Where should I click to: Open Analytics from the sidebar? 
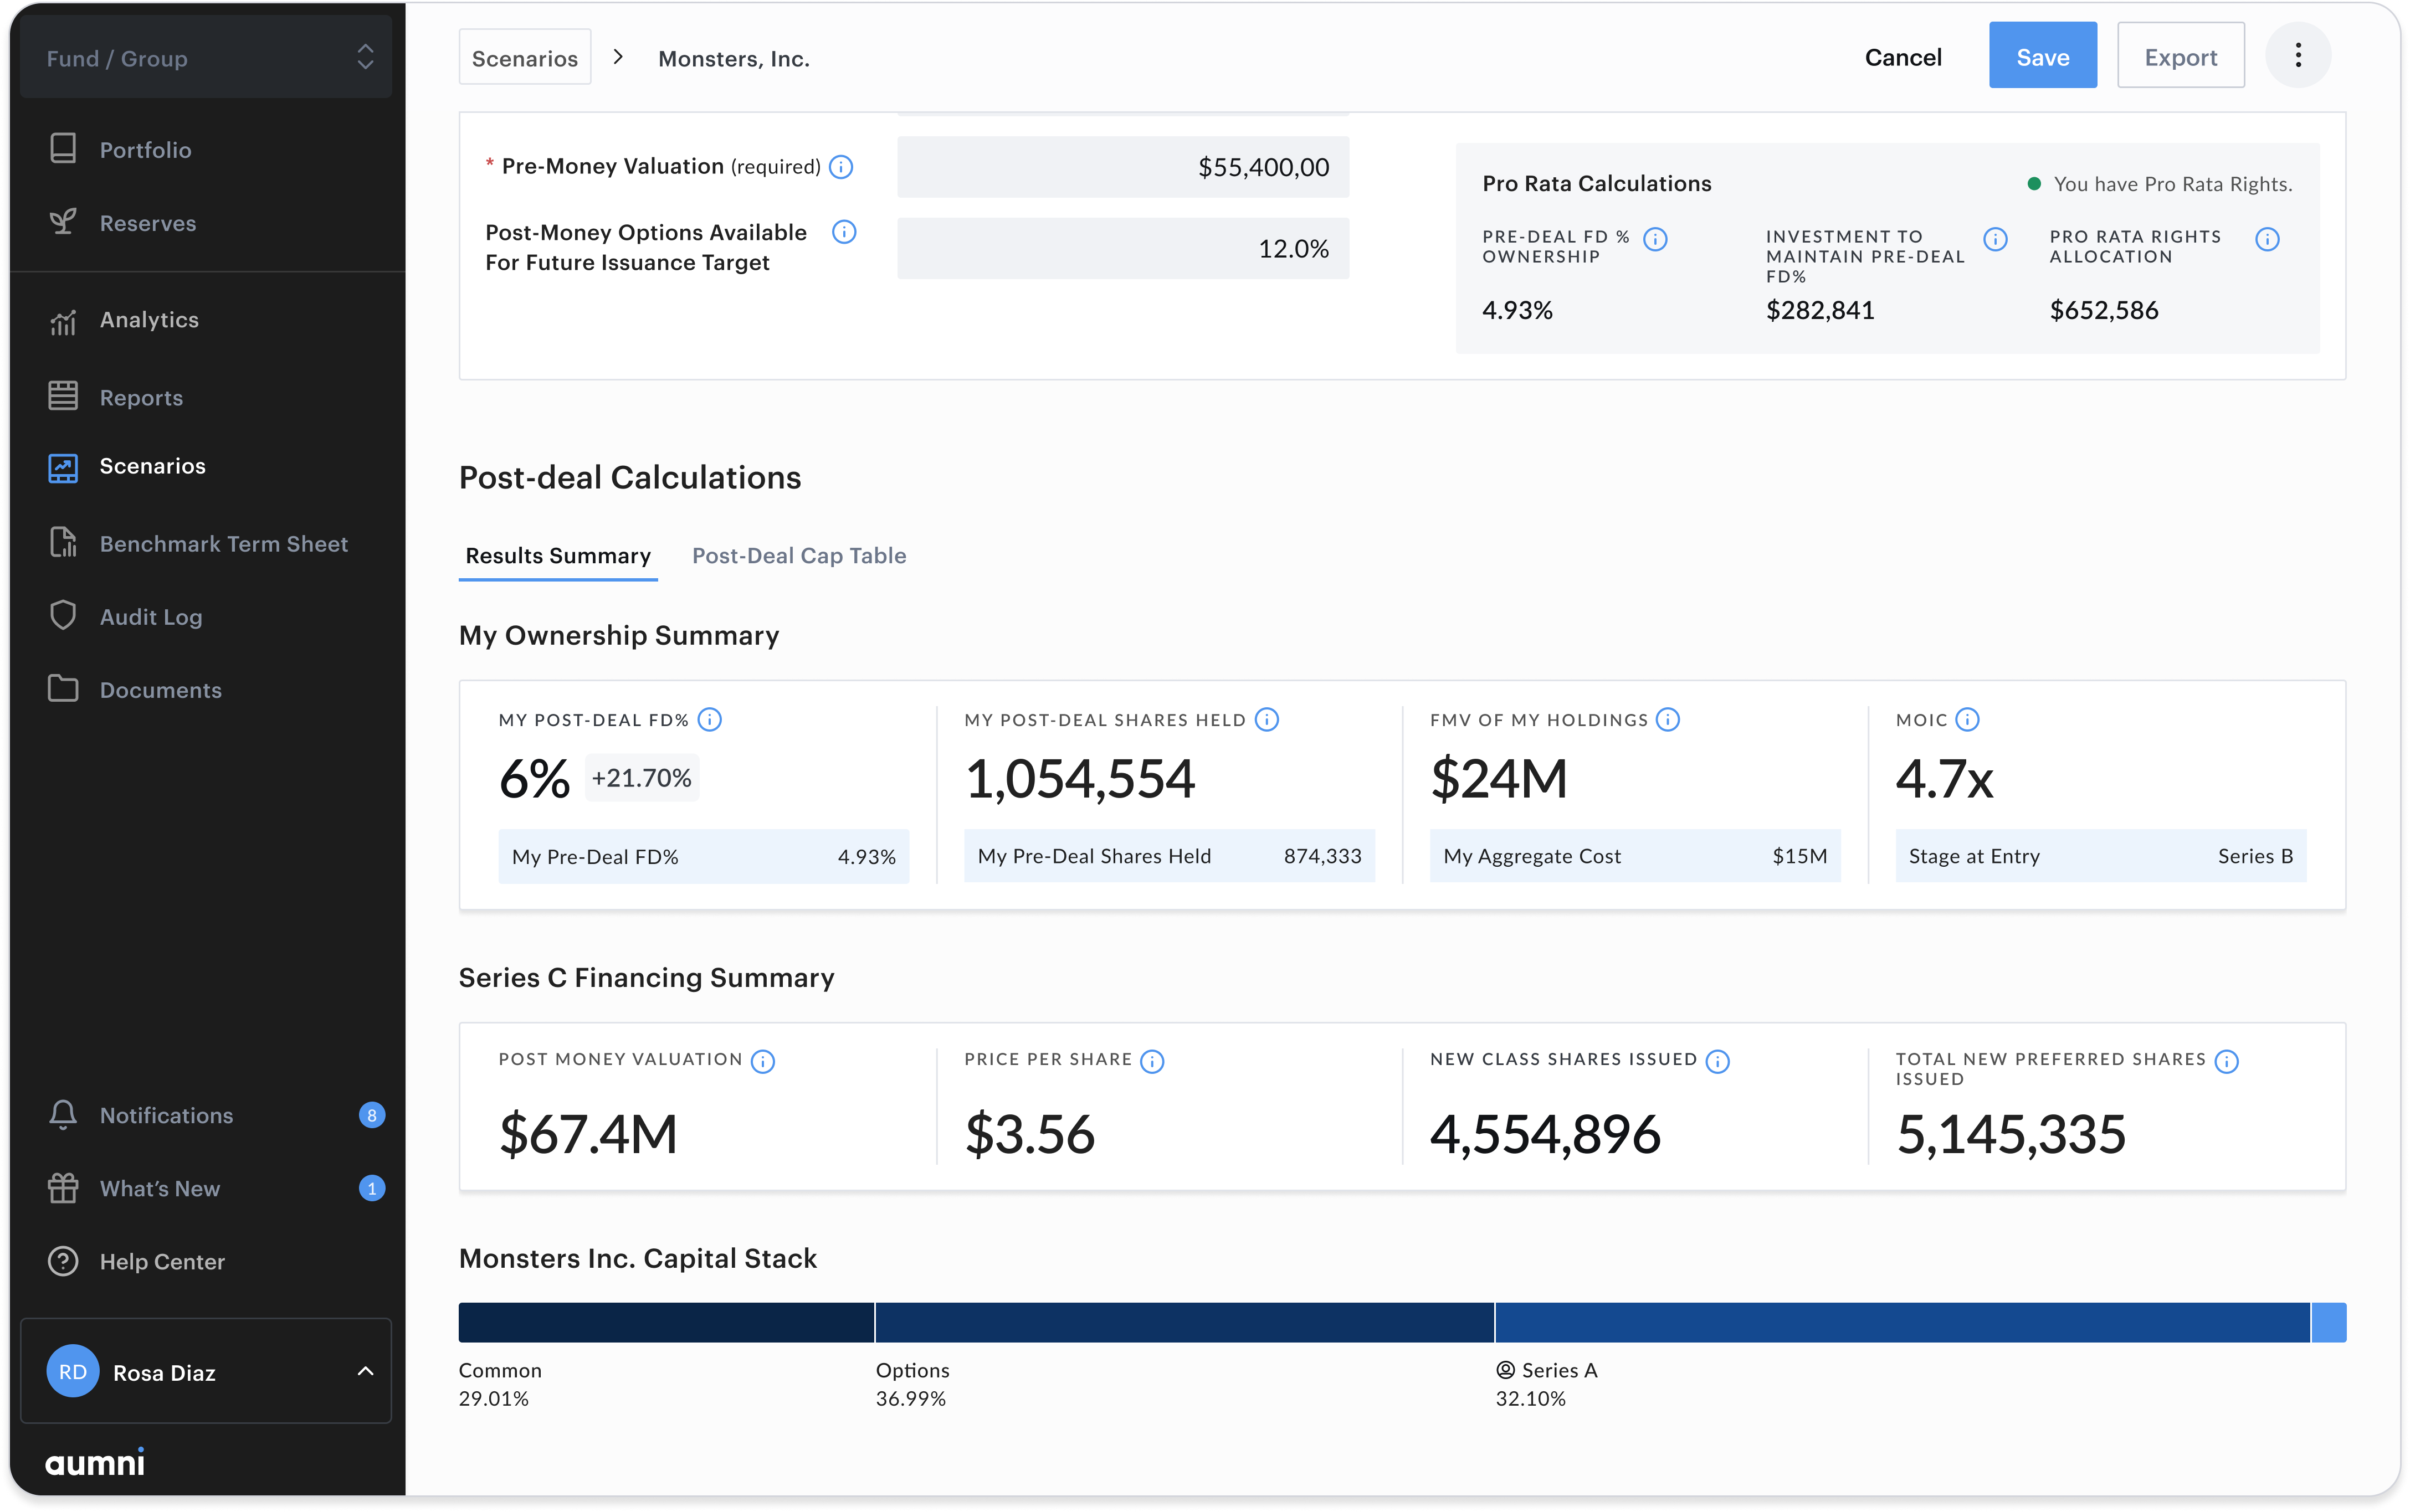pos(149,320)
